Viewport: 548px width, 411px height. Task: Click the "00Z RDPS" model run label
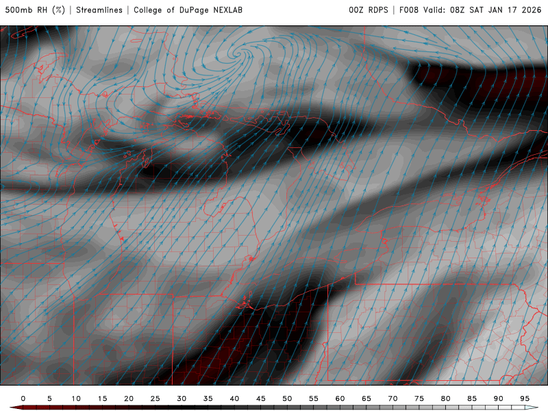369,10
